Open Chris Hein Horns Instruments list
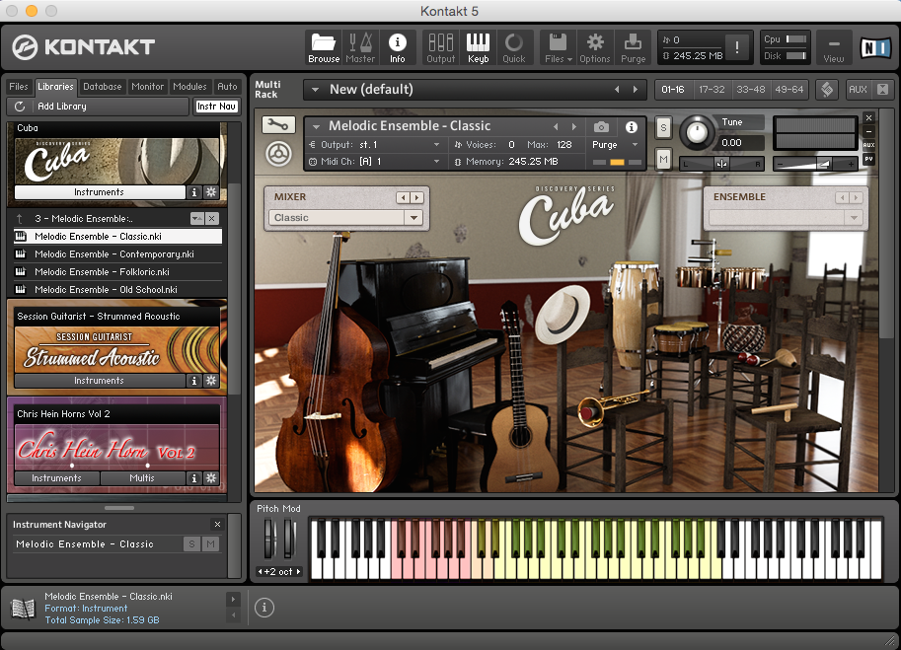Image resolution: width=901 pixels, height=650 pixels. 56,477
